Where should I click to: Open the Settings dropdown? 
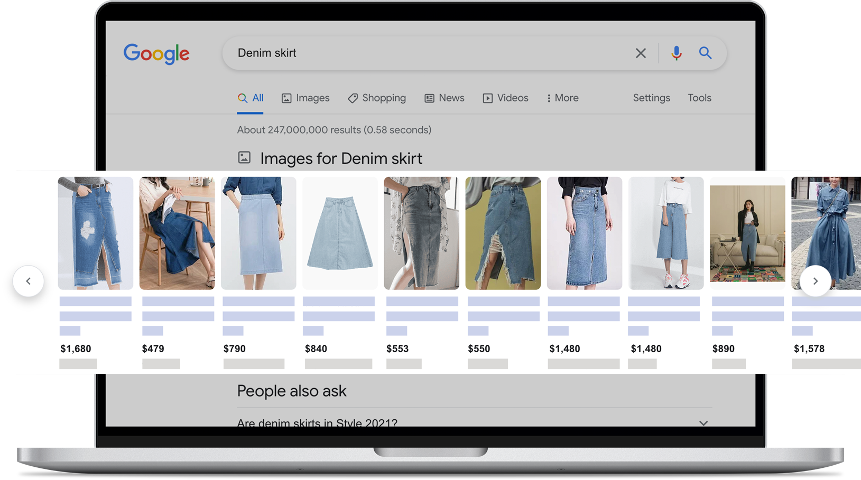coord(651,98)
